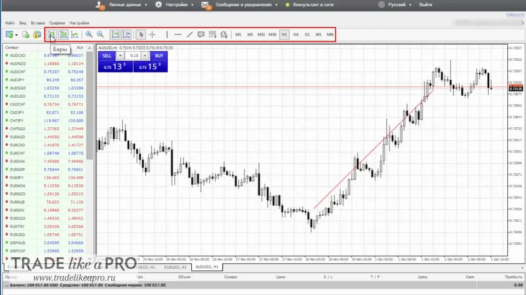This screenshot has width=526, height=295.
Task: Click the new document plus icon
Action: [x=26, y=34]
